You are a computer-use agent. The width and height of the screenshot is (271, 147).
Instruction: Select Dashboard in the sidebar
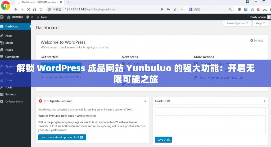(15, 26)
